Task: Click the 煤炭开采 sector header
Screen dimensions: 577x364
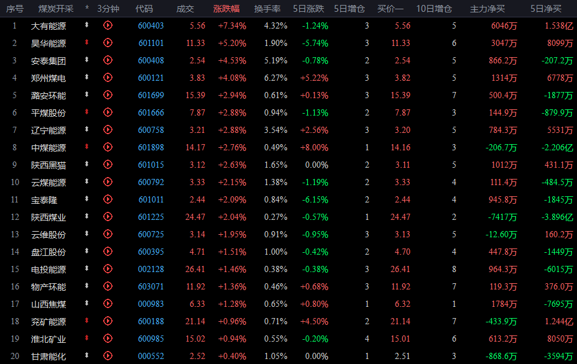Action: [x=56, y=9]
